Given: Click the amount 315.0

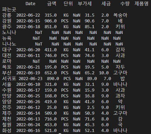Looking at the screenshot, I should pyautogui.click(x=51, y=15).
